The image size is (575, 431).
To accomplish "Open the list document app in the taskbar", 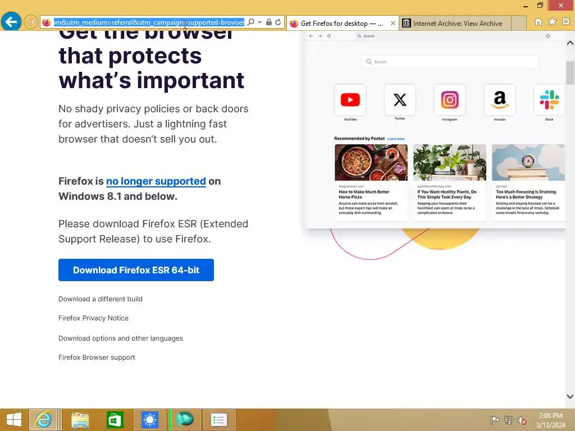I will tap(219, 420).
